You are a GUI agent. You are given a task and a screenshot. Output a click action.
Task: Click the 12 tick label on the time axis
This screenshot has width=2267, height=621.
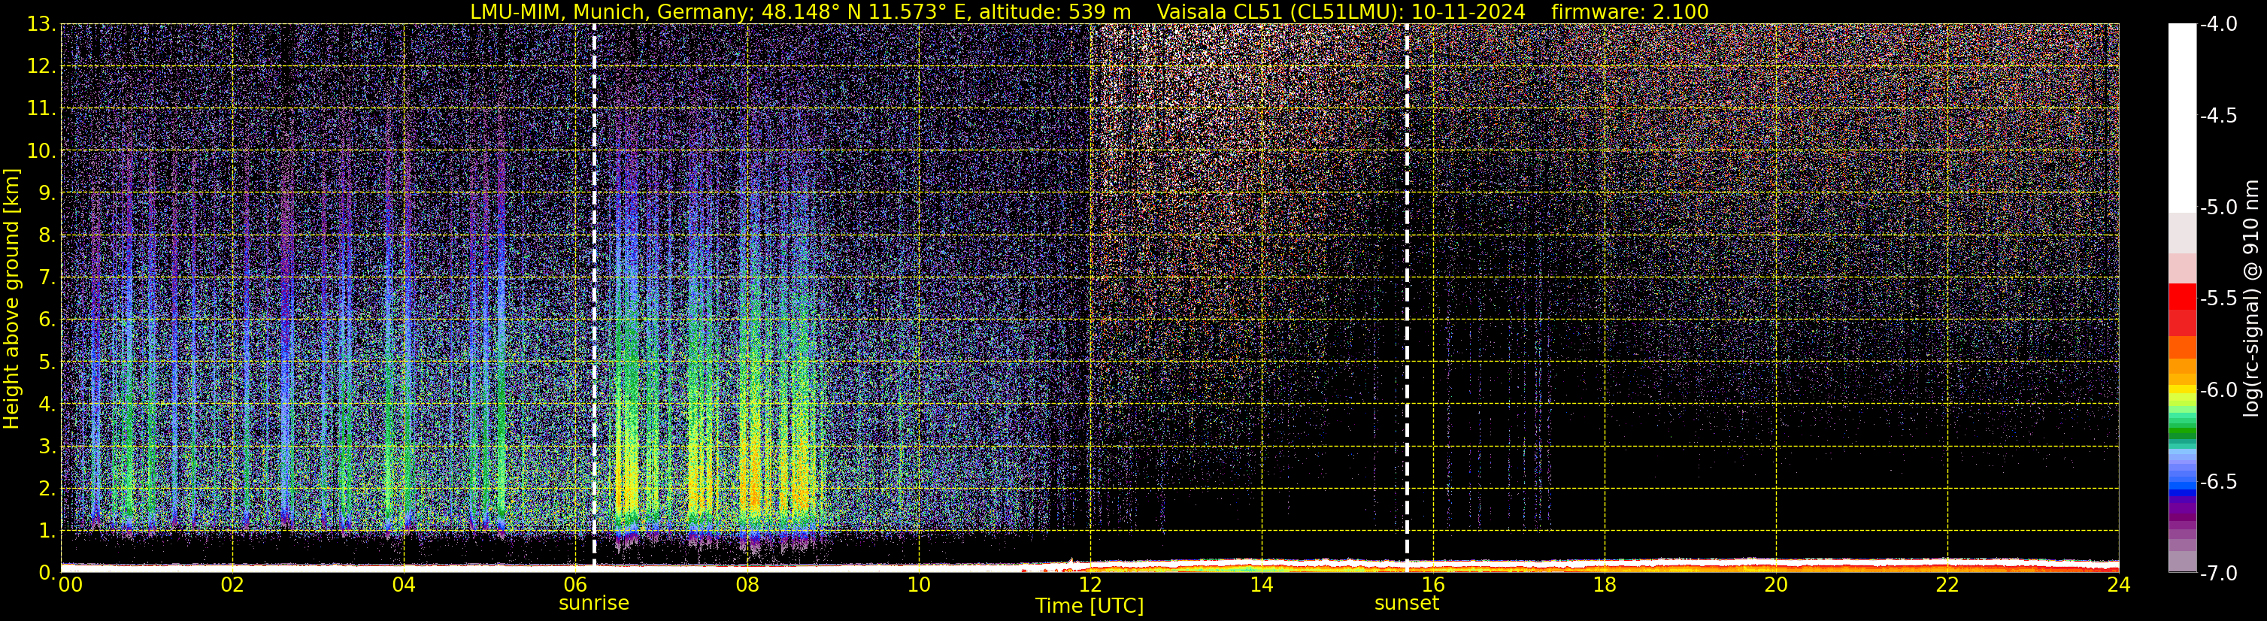pos(1090,585)
